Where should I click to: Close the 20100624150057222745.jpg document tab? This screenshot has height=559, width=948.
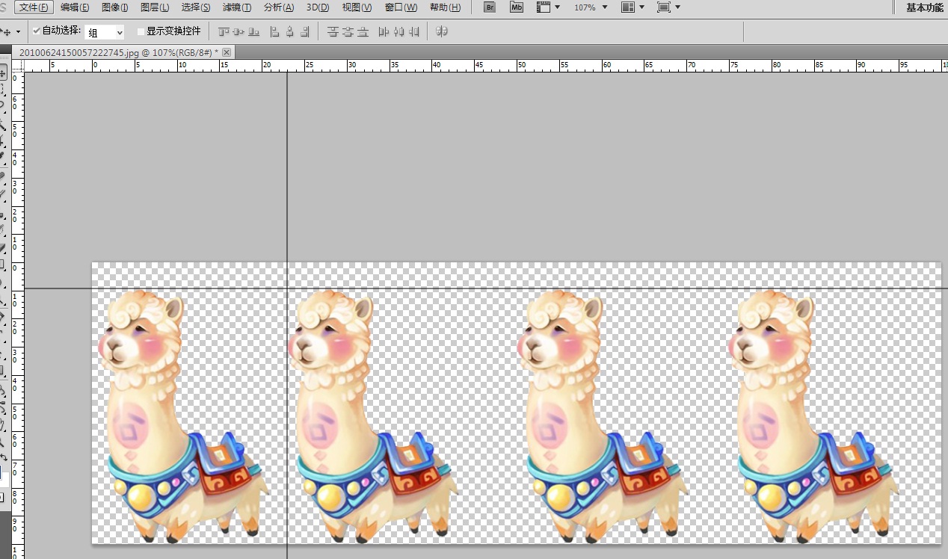tap(227, 52)
